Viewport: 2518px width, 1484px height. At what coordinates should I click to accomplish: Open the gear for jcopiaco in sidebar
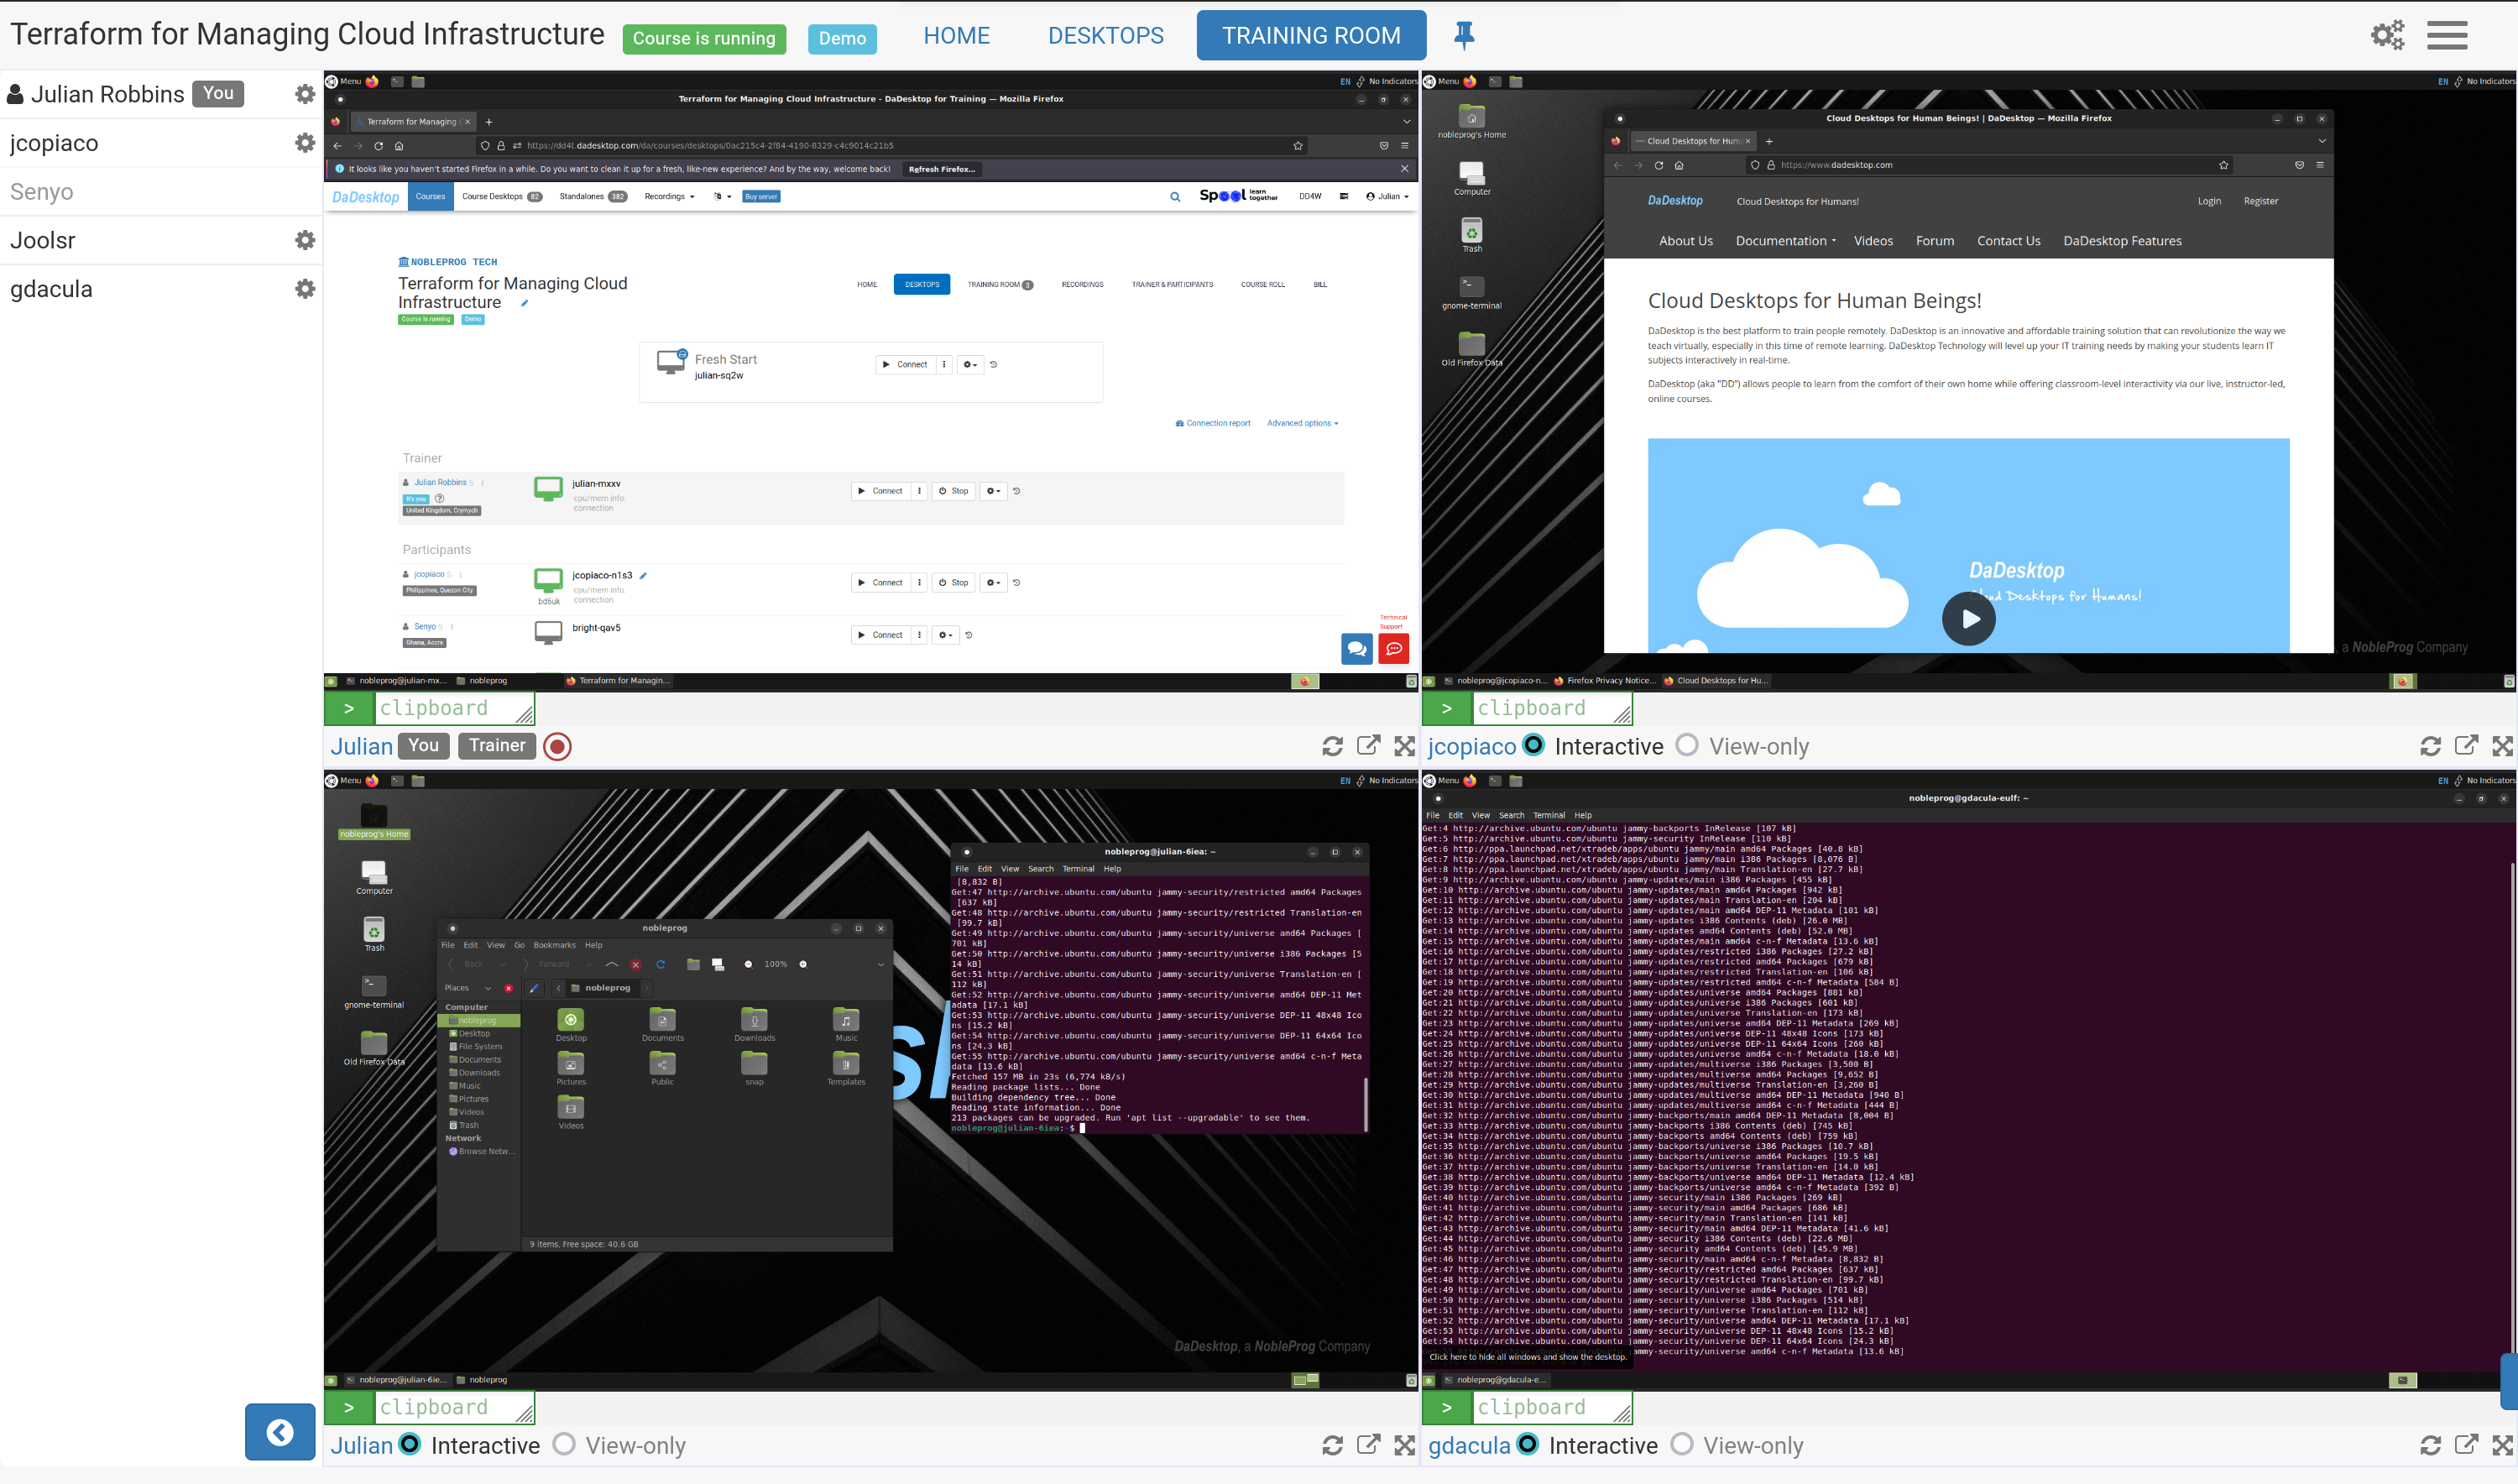[305, 143]
